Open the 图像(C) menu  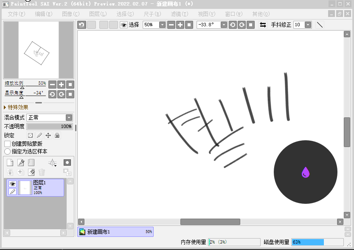click(70, 14)
